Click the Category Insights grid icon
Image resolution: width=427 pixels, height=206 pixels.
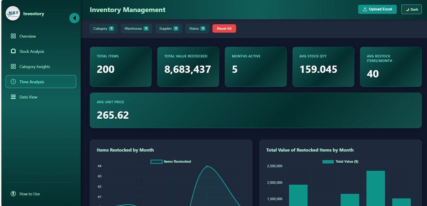[13, 67]
